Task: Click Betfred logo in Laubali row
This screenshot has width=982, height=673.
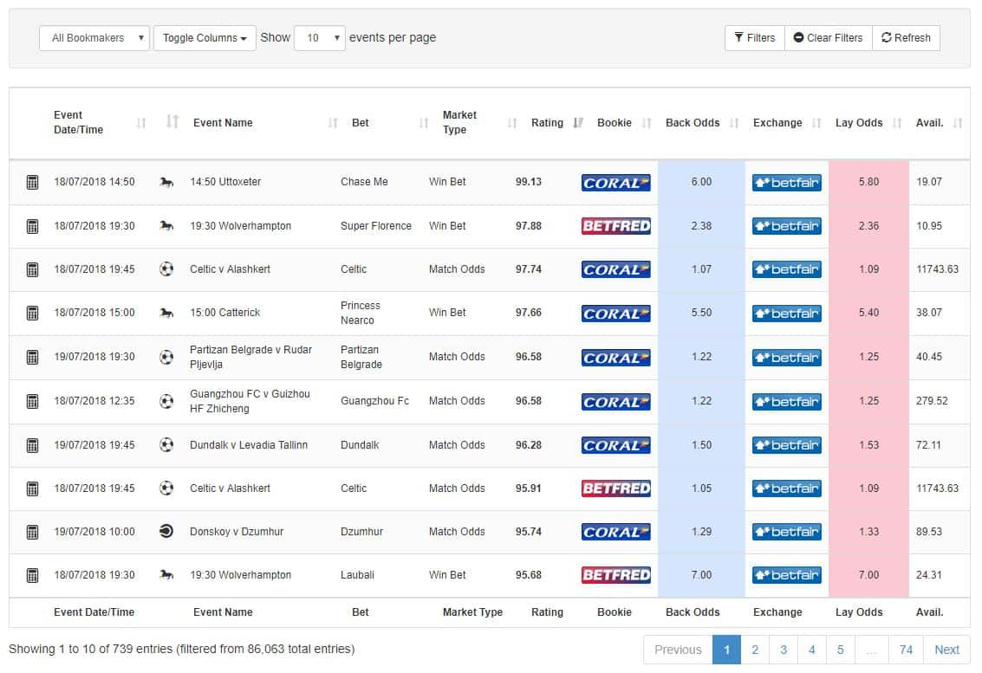Action: pos(615,575)
